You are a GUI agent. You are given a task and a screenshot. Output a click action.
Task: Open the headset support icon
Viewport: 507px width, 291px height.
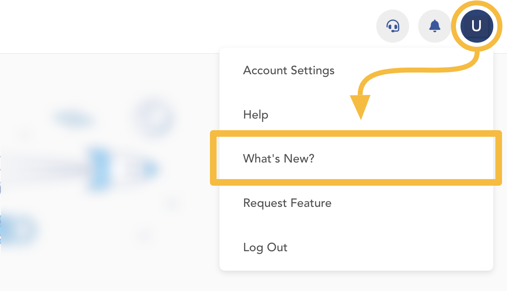pos(392,27)
